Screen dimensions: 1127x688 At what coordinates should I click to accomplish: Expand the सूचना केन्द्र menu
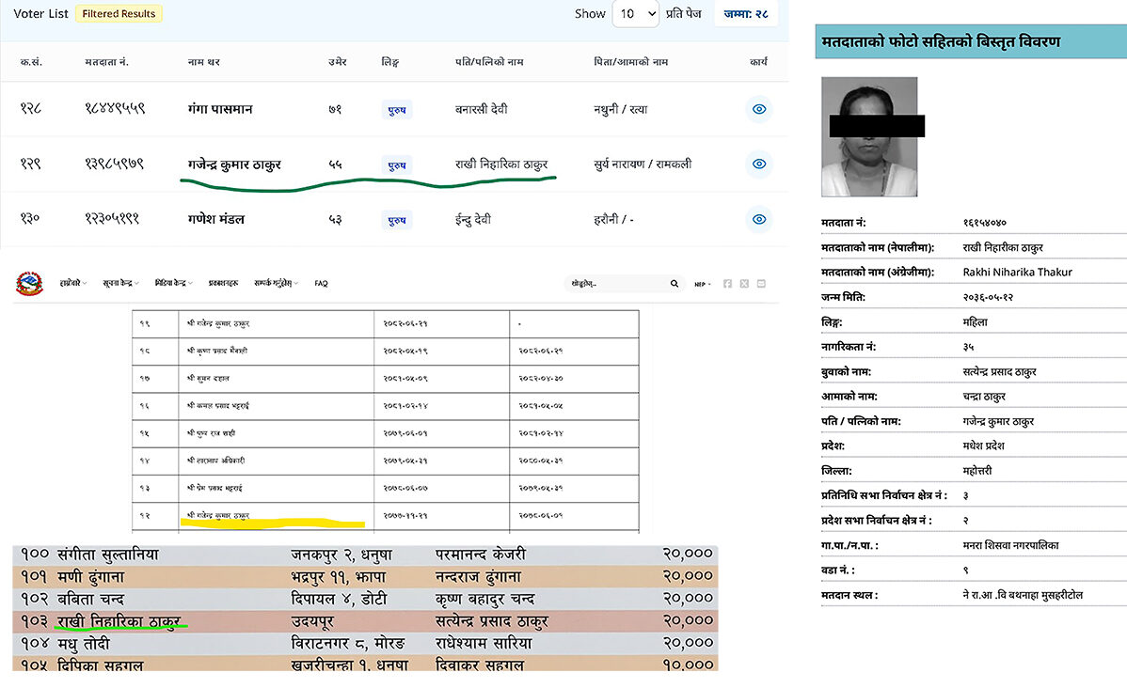pyautogui.click(x=120, y=283)
